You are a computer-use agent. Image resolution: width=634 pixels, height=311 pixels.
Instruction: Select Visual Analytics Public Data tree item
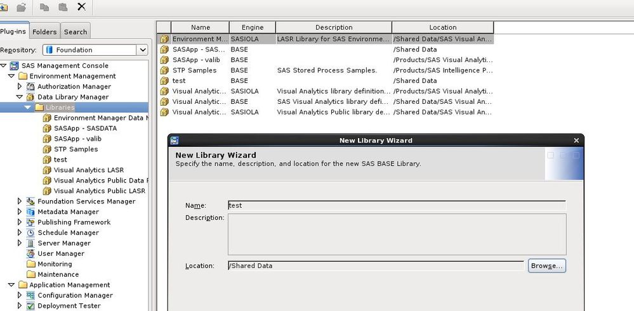pyautogui.click(x=101, y=181)
